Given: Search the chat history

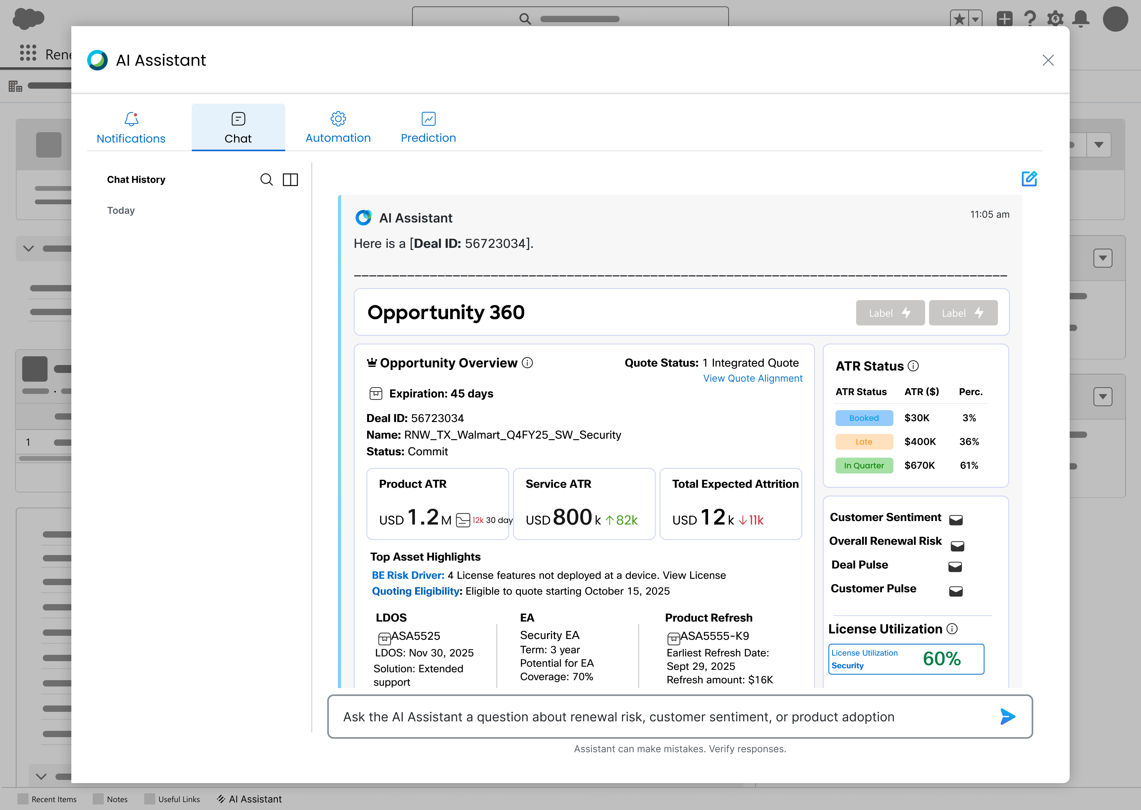Looking at the screenshot, I should click(266, 179).
